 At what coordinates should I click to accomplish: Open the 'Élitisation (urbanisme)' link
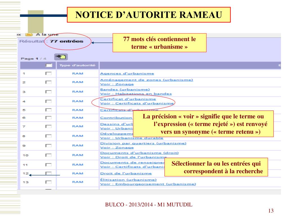[x=128, y=180]
